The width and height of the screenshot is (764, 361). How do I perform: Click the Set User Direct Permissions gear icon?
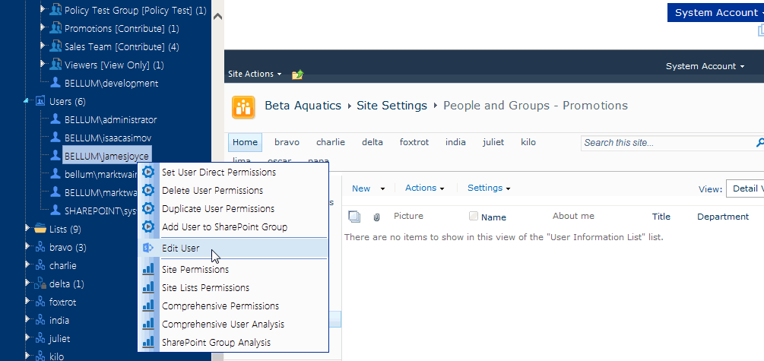pyautogui.click(x=149, y=173)
